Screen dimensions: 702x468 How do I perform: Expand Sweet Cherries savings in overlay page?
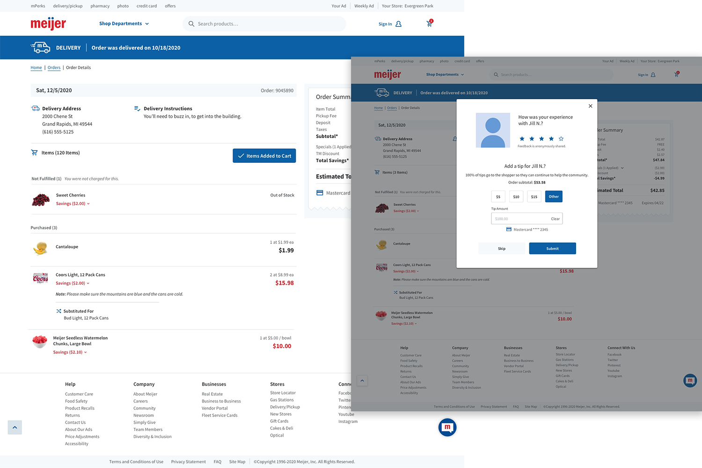click(406, 211)
